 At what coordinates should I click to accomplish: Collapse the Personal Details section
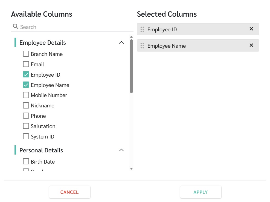coord(121,150)
